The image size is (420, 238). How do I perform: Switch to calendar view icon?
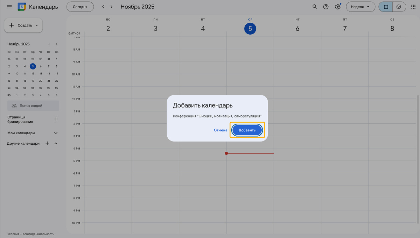click(x=386, y=7)
